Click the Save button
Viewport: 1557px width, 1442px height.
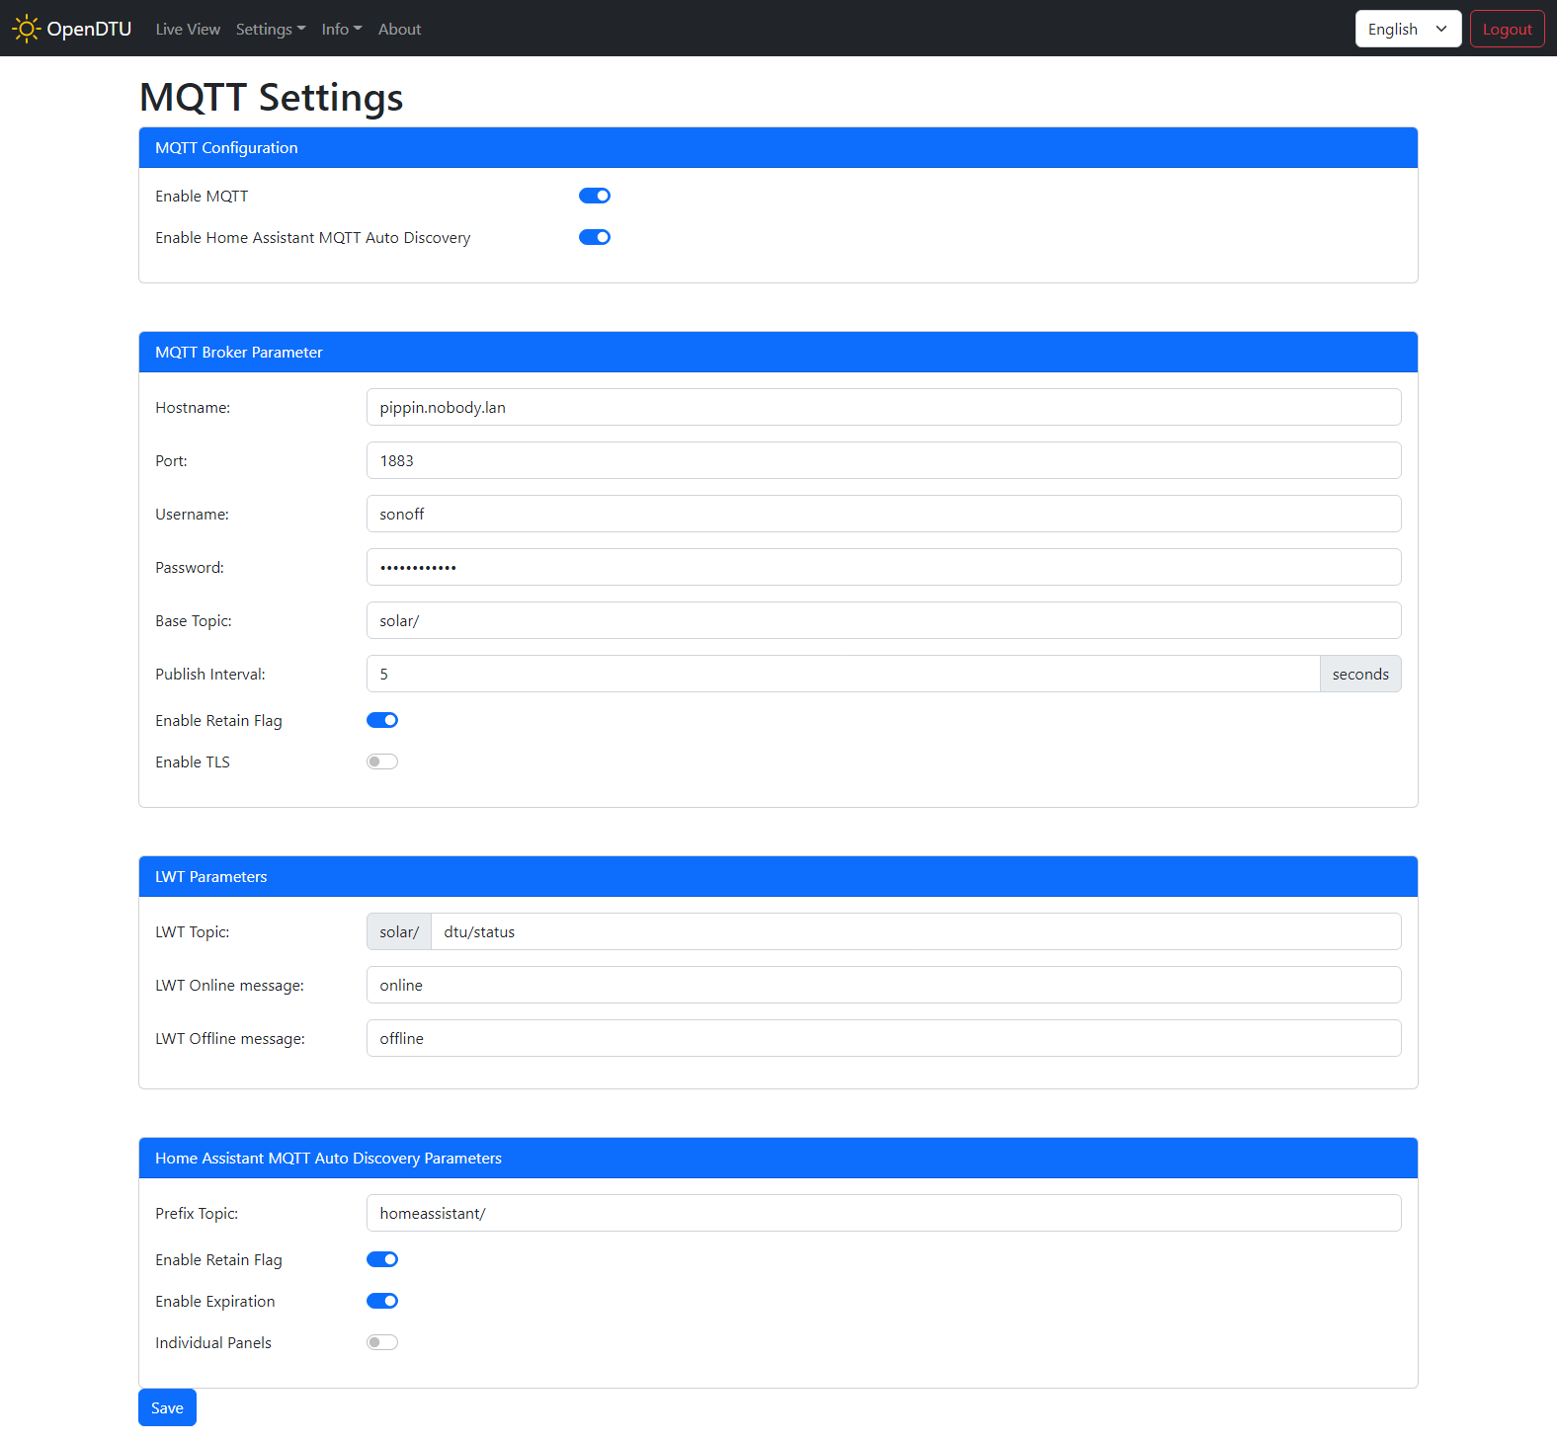pyautogui.click(x=167, y=1407)
